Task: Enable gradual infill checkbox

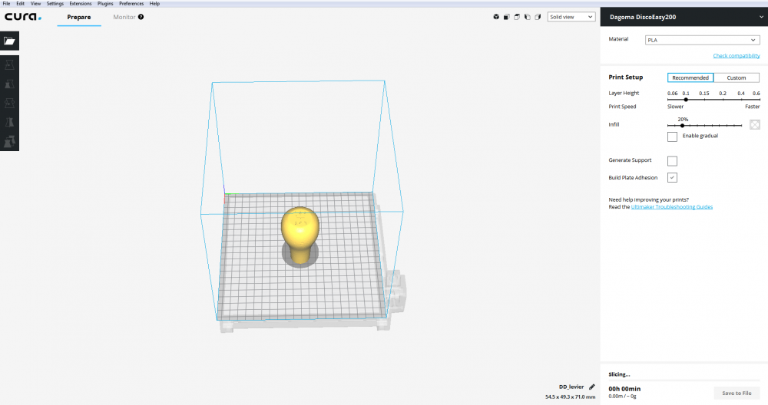Action: tap(672, 137)
